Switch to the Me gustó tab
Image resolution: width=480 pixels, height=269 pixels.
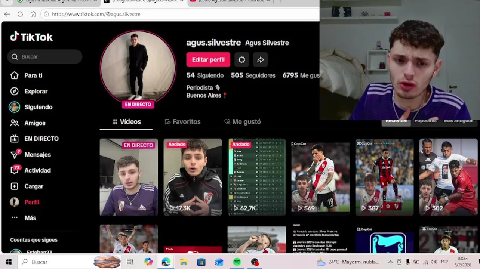pos(242,122)
